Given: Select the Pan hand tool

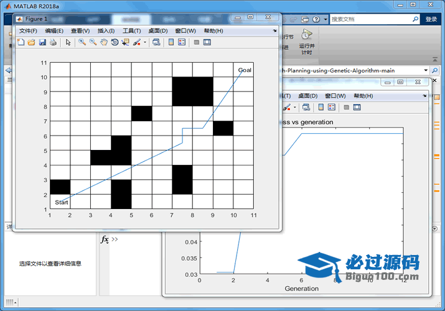Looking at the screenshot, I should pyautogui.click(x=104, y=42).
